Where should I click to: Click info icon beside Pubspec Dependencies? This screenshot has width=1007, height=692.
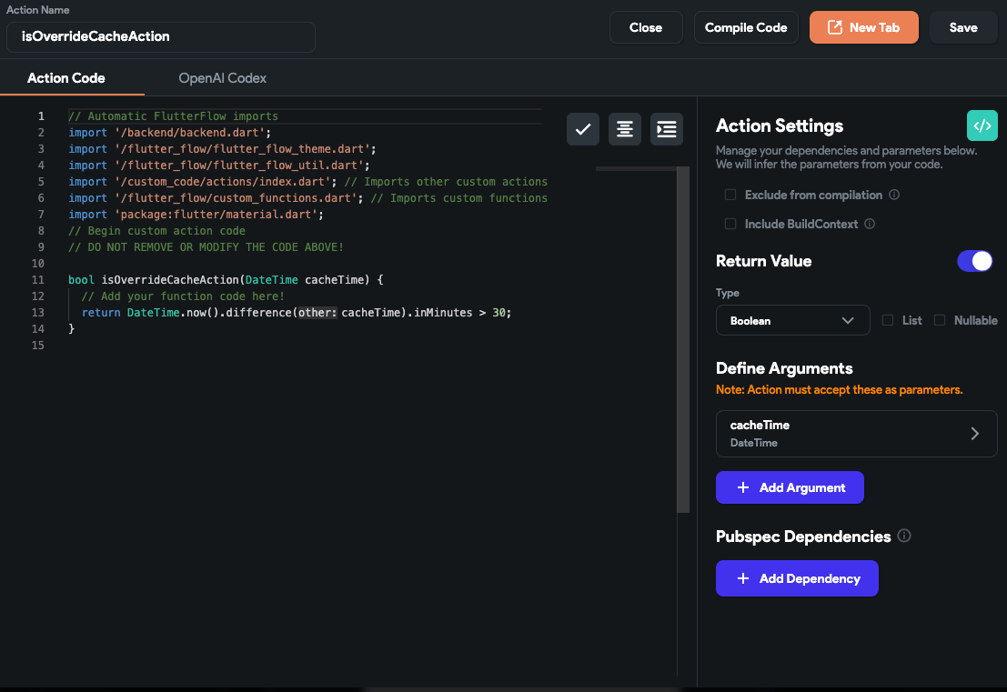point(904,536)
